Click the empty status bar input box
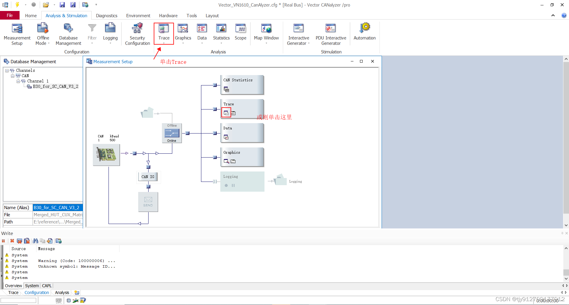The height and width of the screenshot is (305, 569). (x=18, y=301)
